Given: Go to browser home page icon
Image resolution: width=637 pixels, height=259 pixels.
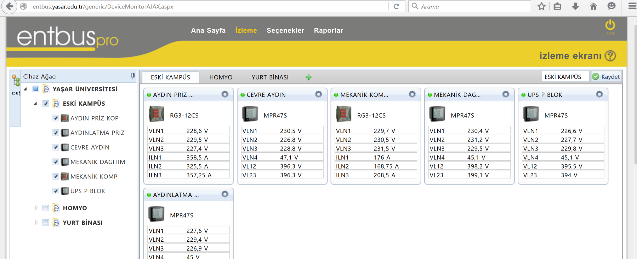Looking at the screenshot, I should (x=593, y=6).
